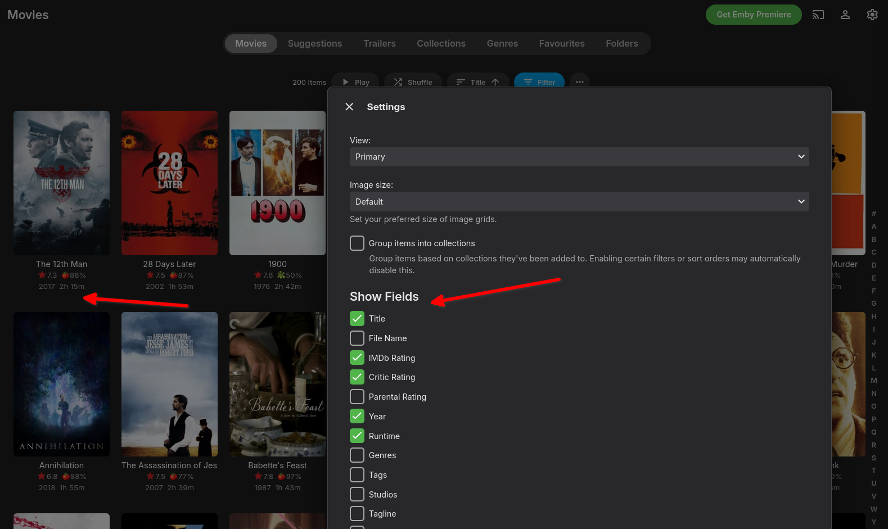Close the Settings dialog with X
Screen dimensions: 888x529
(349, 107)
